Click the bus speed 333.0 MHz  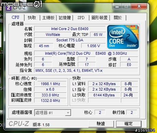click(x=50, y=95)
